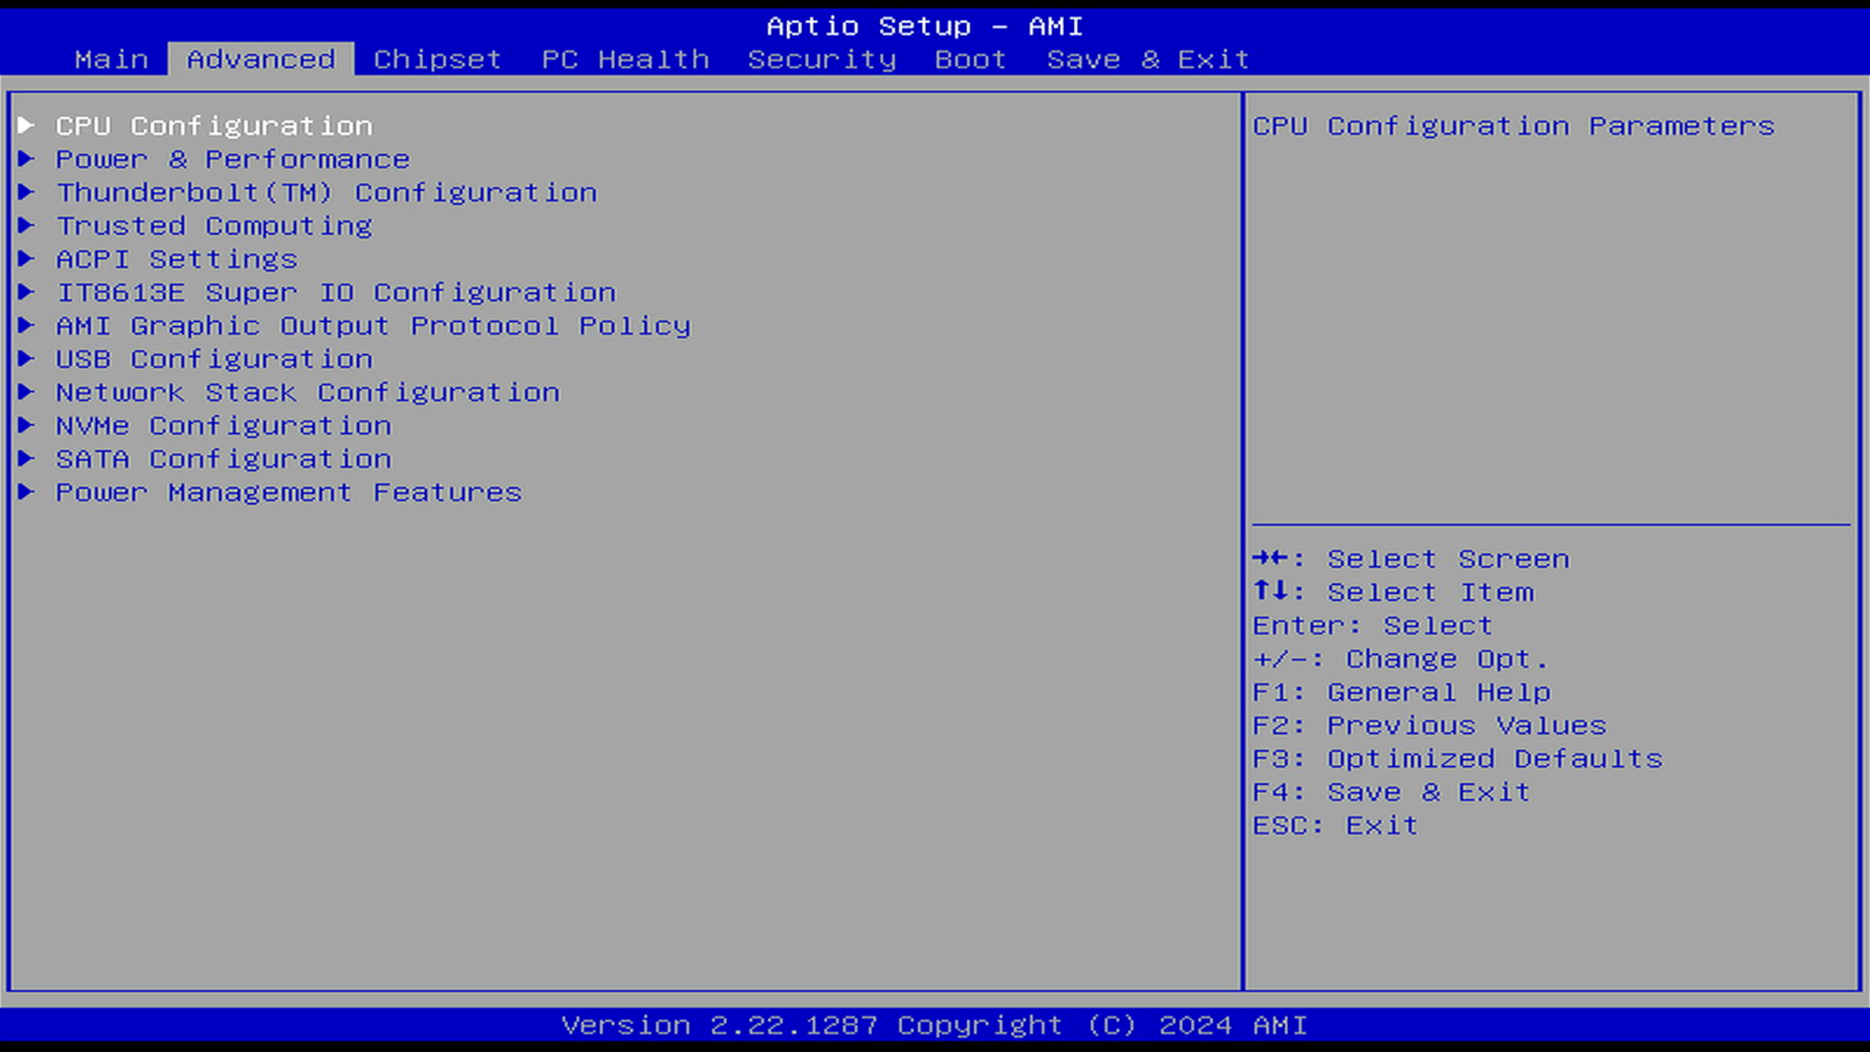The image size is (1870, 1052).
Task: Switch to the Main tab
Action: point(112,60)
